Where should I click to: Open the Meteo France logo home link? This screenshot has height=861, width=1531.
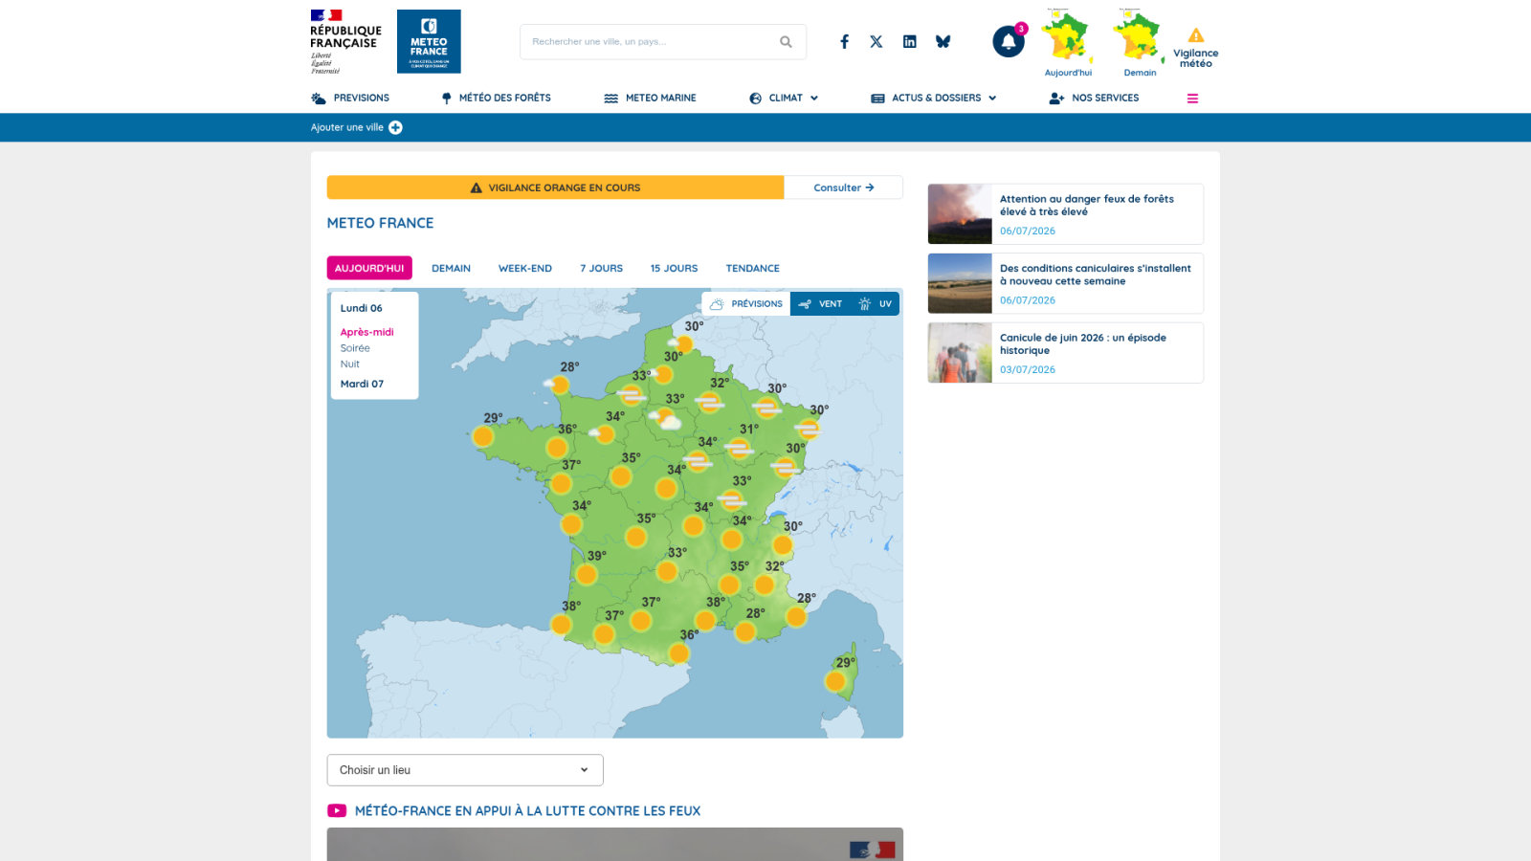(429, 41)
